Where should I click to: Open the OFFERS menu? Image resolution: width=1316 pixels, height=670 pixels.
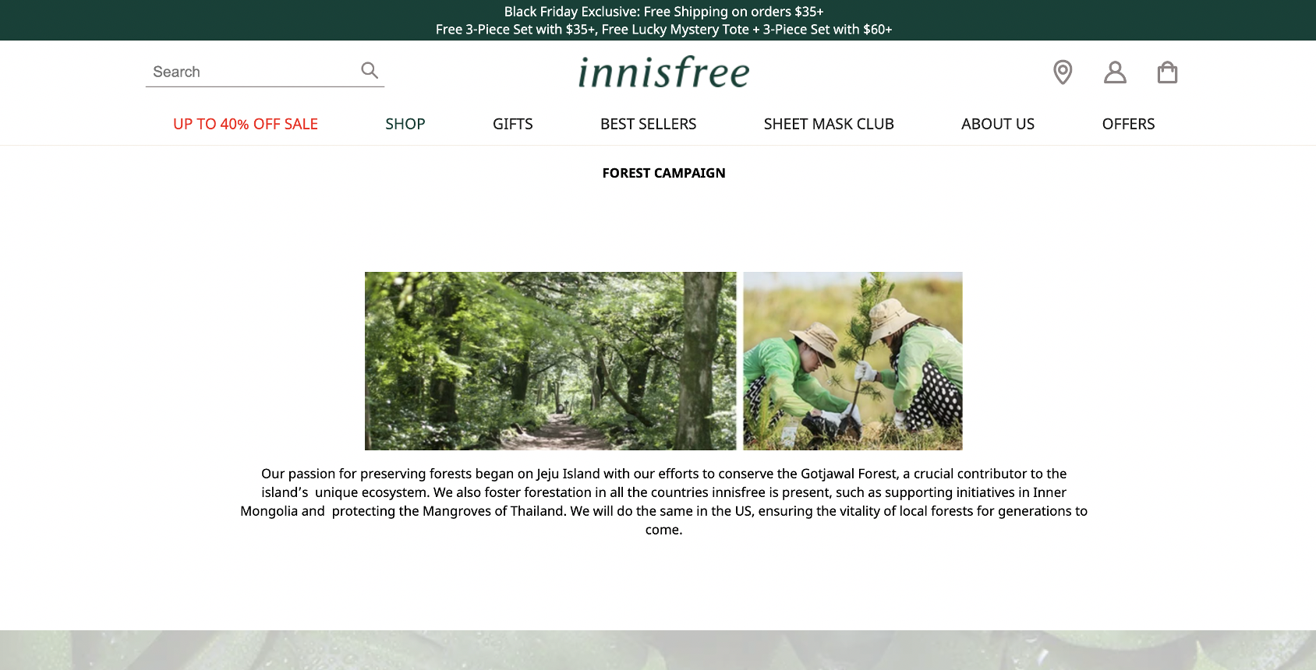coord(1128,124)
